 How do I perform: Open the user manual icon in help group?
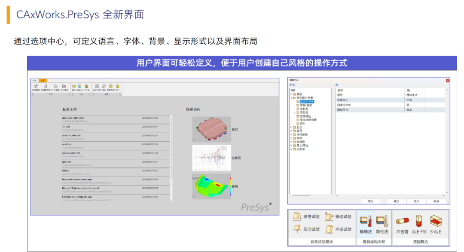coord(97,86)
